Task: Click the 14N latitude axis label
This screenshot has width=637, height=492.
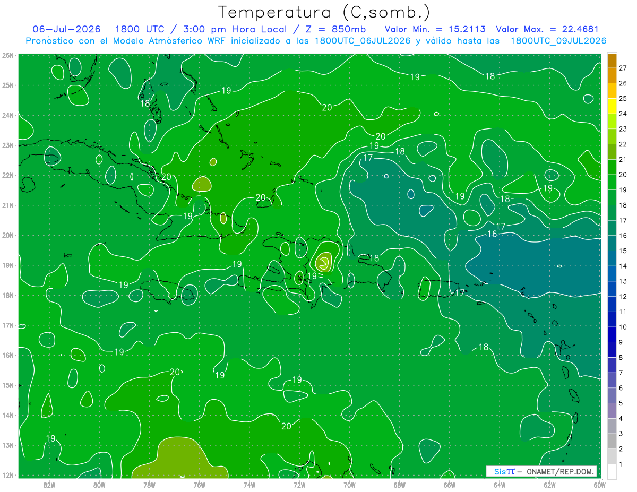Action: 7,415
